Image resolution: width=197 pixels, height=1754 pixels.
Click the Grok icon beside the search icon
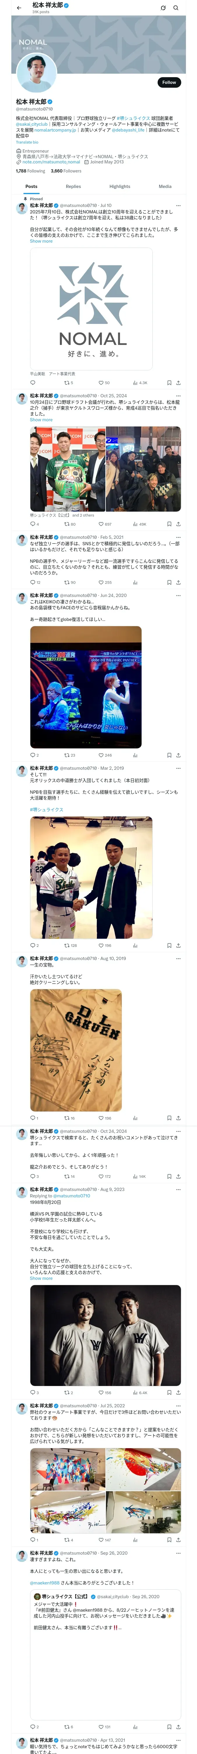point(163,8)
